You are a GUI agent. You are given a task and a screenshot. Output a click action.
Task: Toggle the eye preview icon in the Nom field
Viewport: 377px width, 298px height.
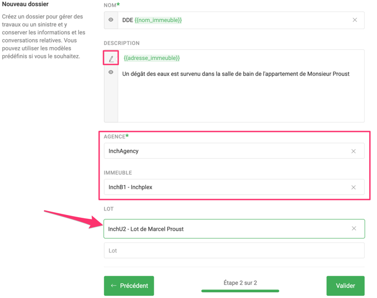(x=111, y=20)
